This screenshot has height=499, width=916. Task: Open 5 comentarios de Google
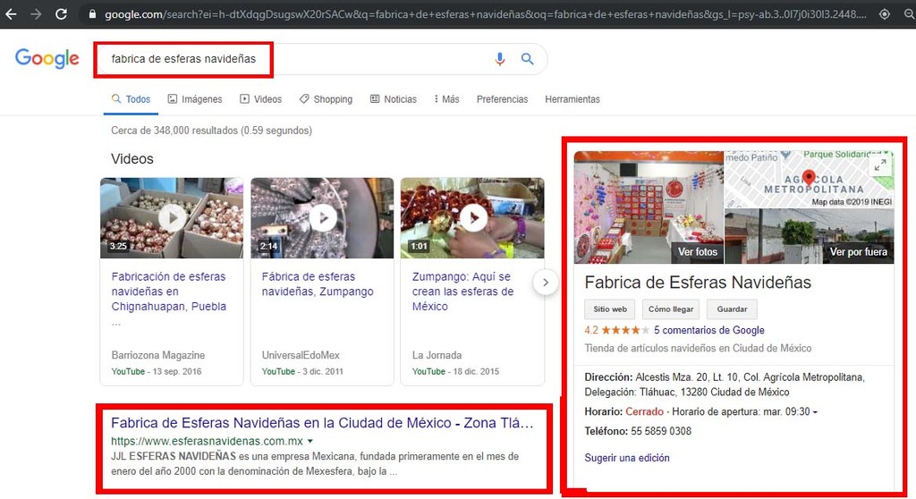coord(709,330)
